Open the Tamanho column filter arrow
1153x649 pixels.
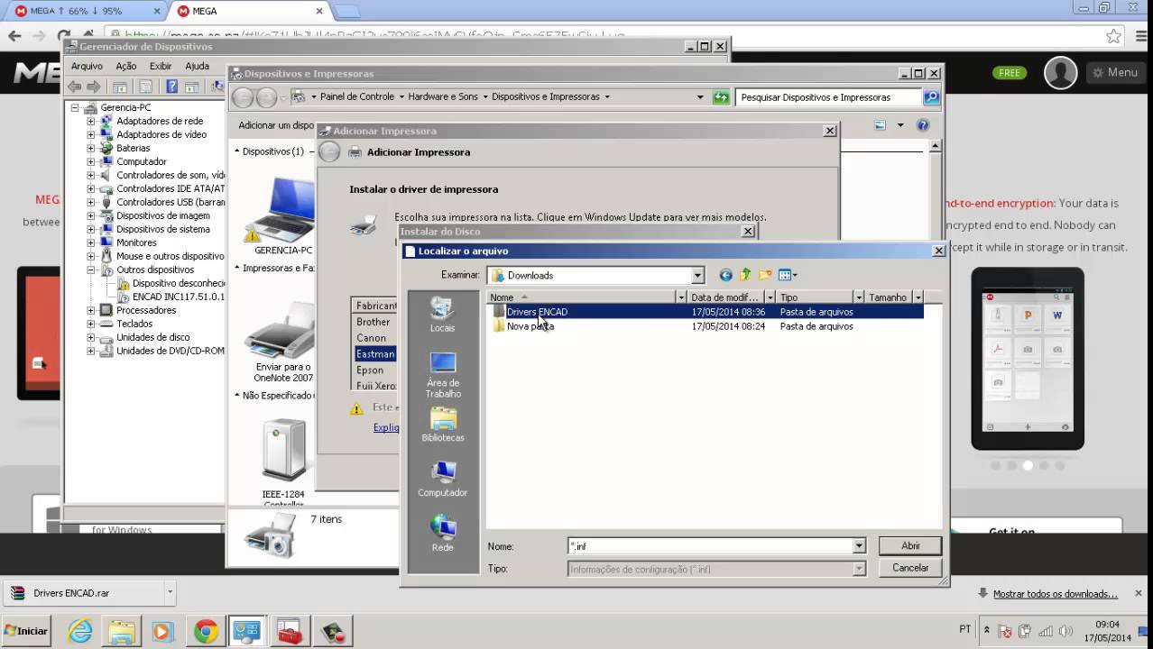pyautogui.click(x=918, y=297)
